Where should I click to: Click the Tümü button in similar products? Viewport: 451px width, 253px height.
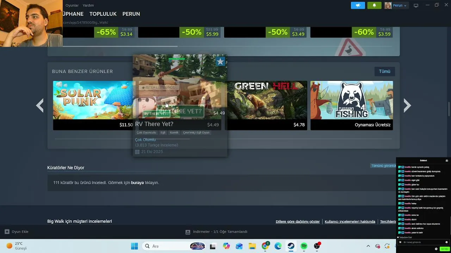[x=384, y=71]
